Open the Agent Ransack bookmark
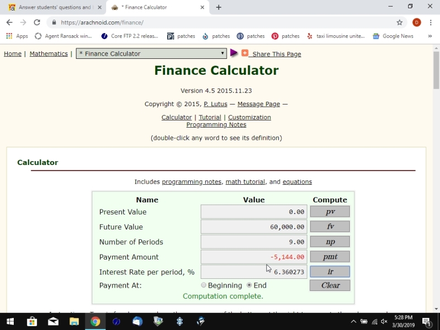 [63, 36]
